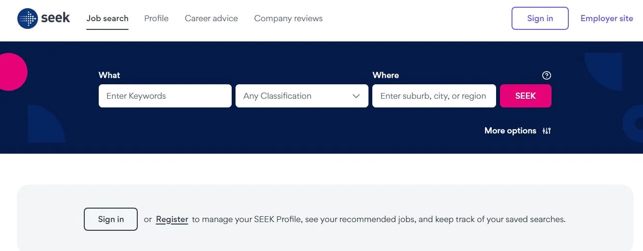Click the SEEK logo icon

[x=27, y=19]
